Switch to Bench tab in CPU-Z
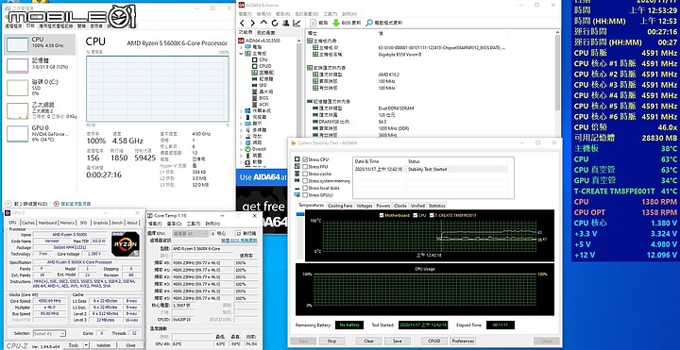Screen dimensions: 680x350 117,223
